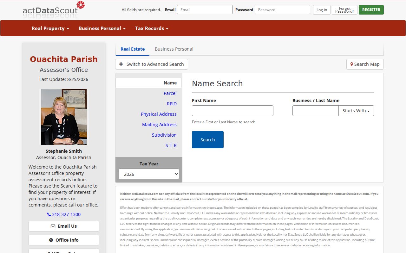Click the Forgot Password button
406x253 pixels.
click(x=344, y=10)
